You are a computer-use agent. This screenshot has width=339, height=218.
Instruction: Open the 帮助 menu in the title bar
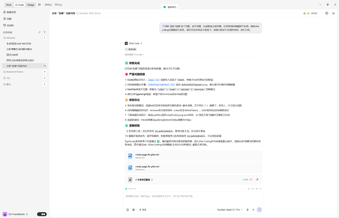click(58, 4)
